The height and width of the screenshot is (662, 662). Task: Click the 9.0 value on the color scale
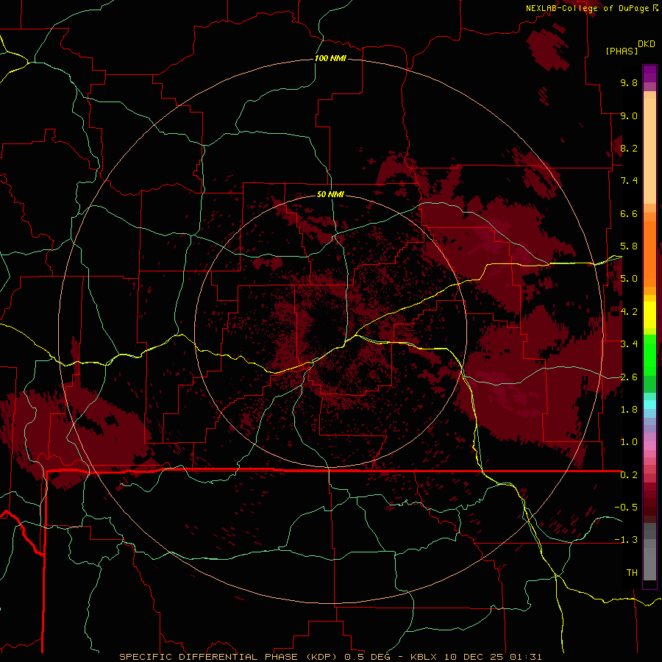click(x=629, y=115)
